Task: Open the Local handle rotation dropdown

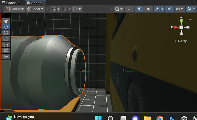Action: [x=35, y=9]
